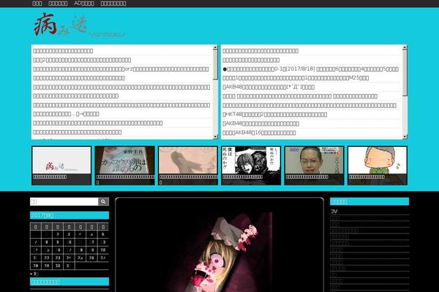Go to previous month link below calendar
The height and width of the screenshot is (292, 439).
tap(34, 274)
